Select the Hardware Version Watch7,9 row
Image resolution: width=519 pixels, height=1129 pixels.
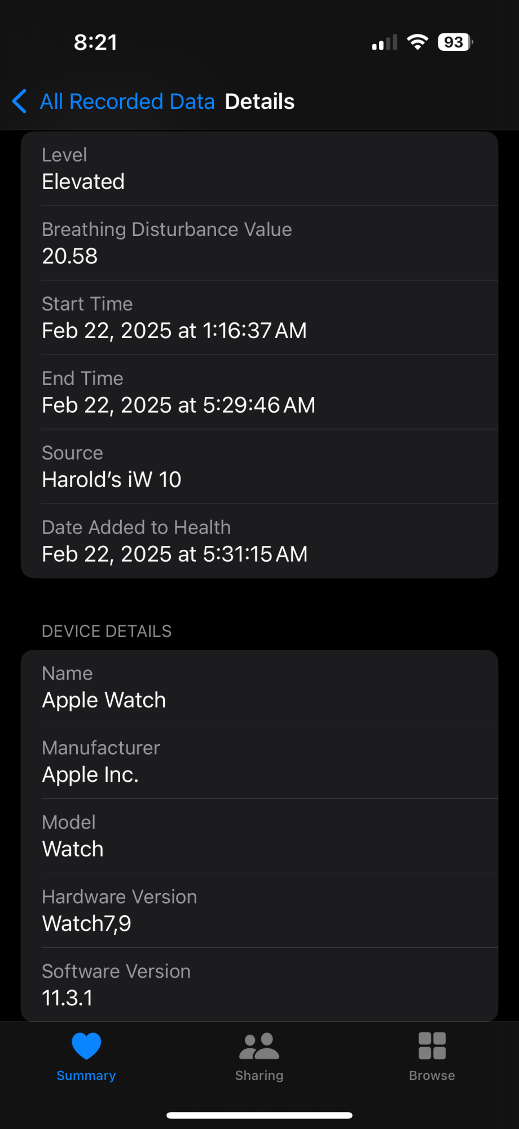click(x=259, y=911)
